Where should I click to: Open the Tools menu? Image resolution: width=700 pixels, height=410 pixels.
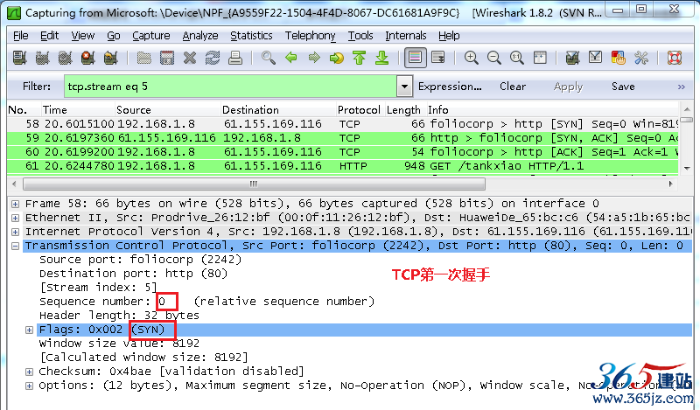click(360, 36)
